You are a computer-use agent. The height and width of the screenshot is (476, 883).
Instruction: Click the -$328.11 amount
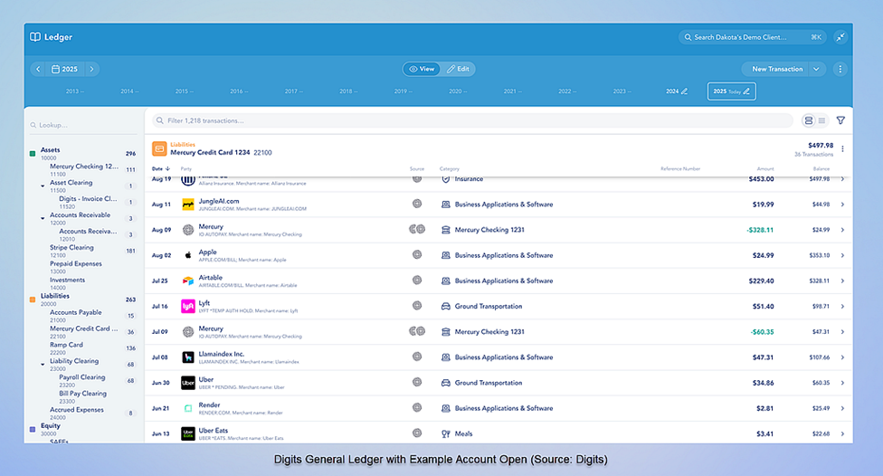[760, 230]
